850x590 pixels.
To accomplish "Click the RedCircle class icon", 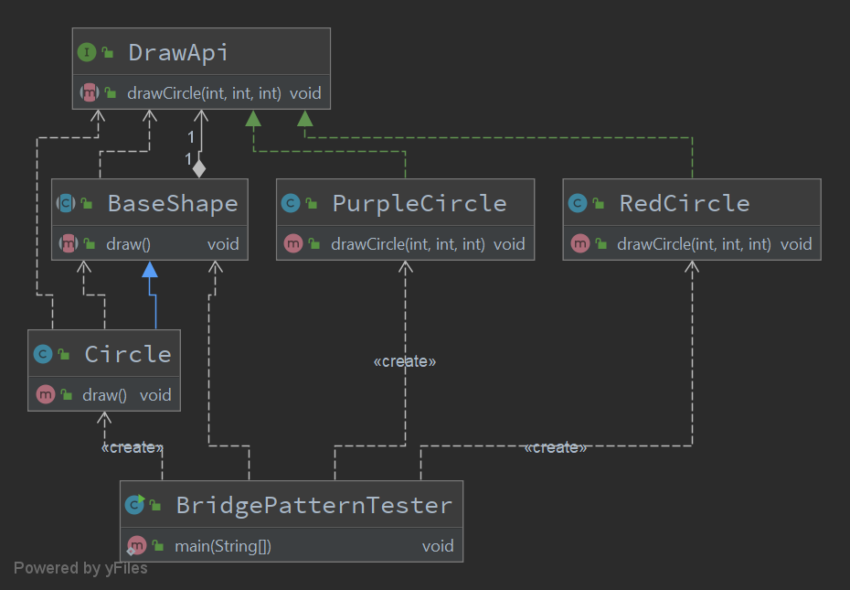I will [578, 203].
